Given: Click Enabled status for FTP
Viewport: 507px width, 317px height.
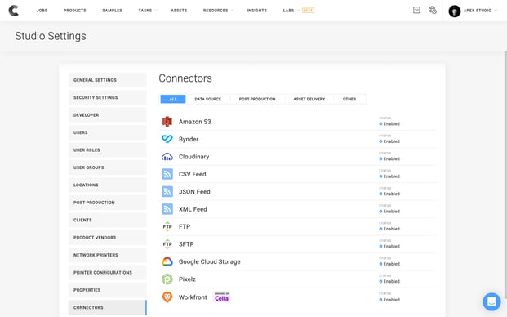Looking at the screenshot, I should tap(389, 229).
